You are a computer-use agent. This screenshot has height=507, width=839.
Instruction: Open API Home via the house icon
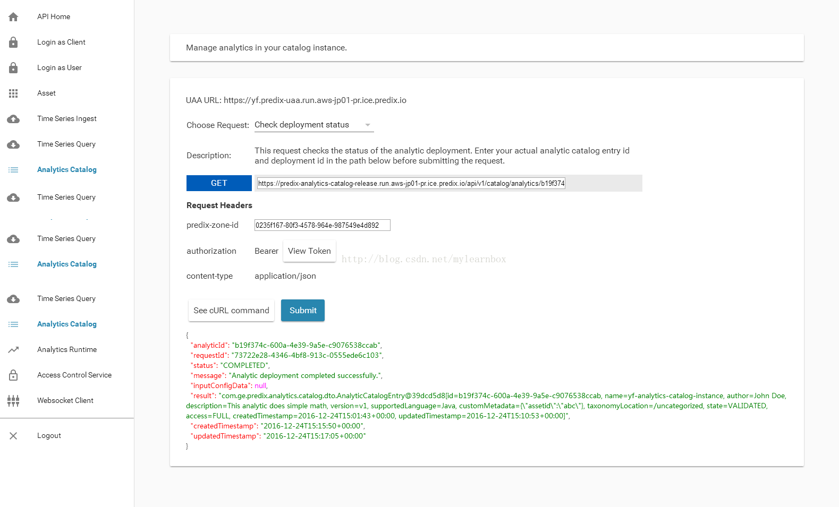coord(13,17)
